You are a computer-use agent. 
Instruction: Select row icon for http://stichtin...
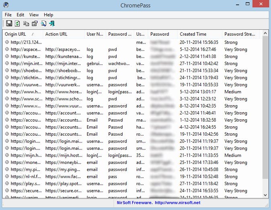[7, 77]
